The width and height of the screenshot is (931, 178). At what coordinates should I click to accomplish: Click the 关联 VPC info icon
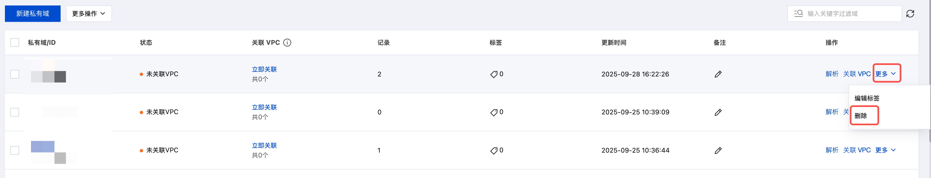click(x=287, y=43)
